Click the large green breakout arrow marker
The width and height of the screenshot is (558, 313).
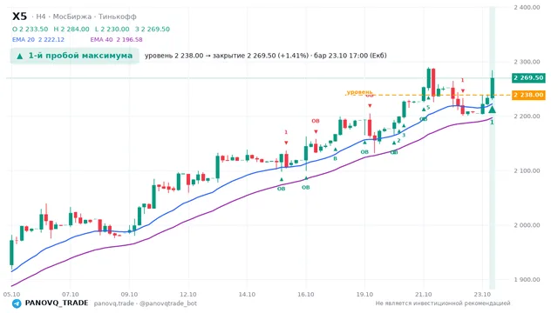click(x=492, y=109)
